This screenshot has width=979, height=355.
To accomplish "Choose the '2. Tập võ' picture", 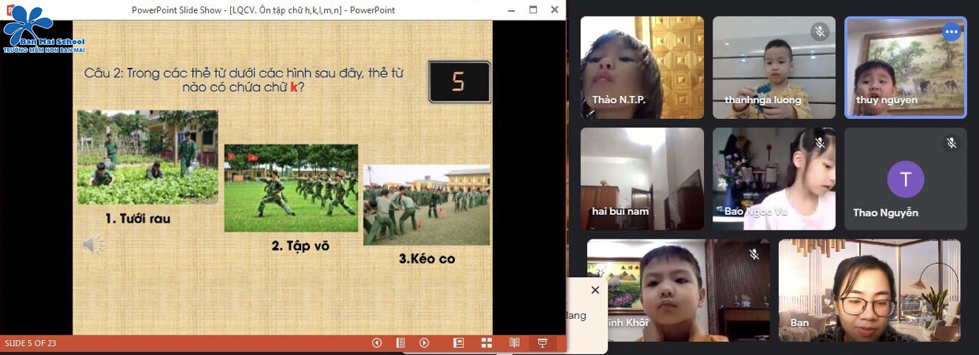I will click(x=291, y=188).
